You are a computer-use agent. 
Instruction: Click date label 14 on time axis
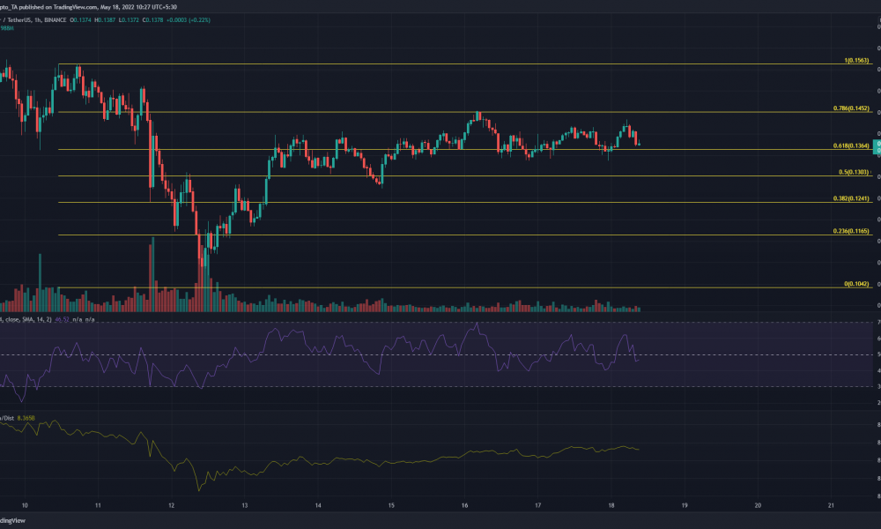click(x=318, y=505)
